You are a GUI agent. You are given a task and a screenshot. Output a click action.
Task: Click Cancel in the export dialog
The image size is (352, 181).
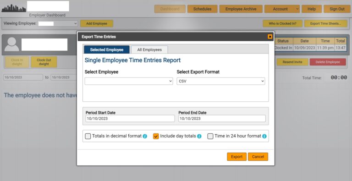tap(258, 157)
